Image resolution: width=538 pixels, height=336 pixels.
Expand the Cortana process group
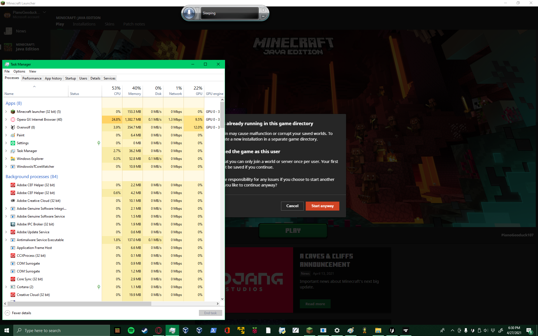[x=6, y=287]
